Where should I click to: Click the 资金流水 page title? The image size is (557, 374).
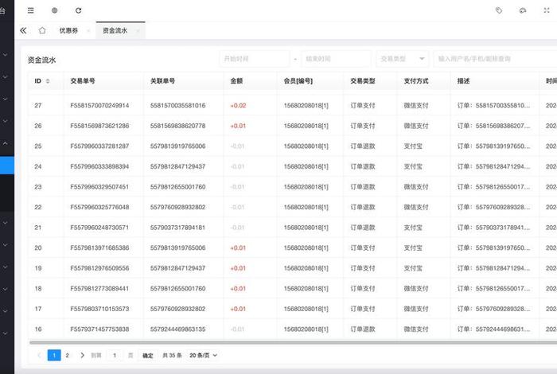tap(41, 60)
